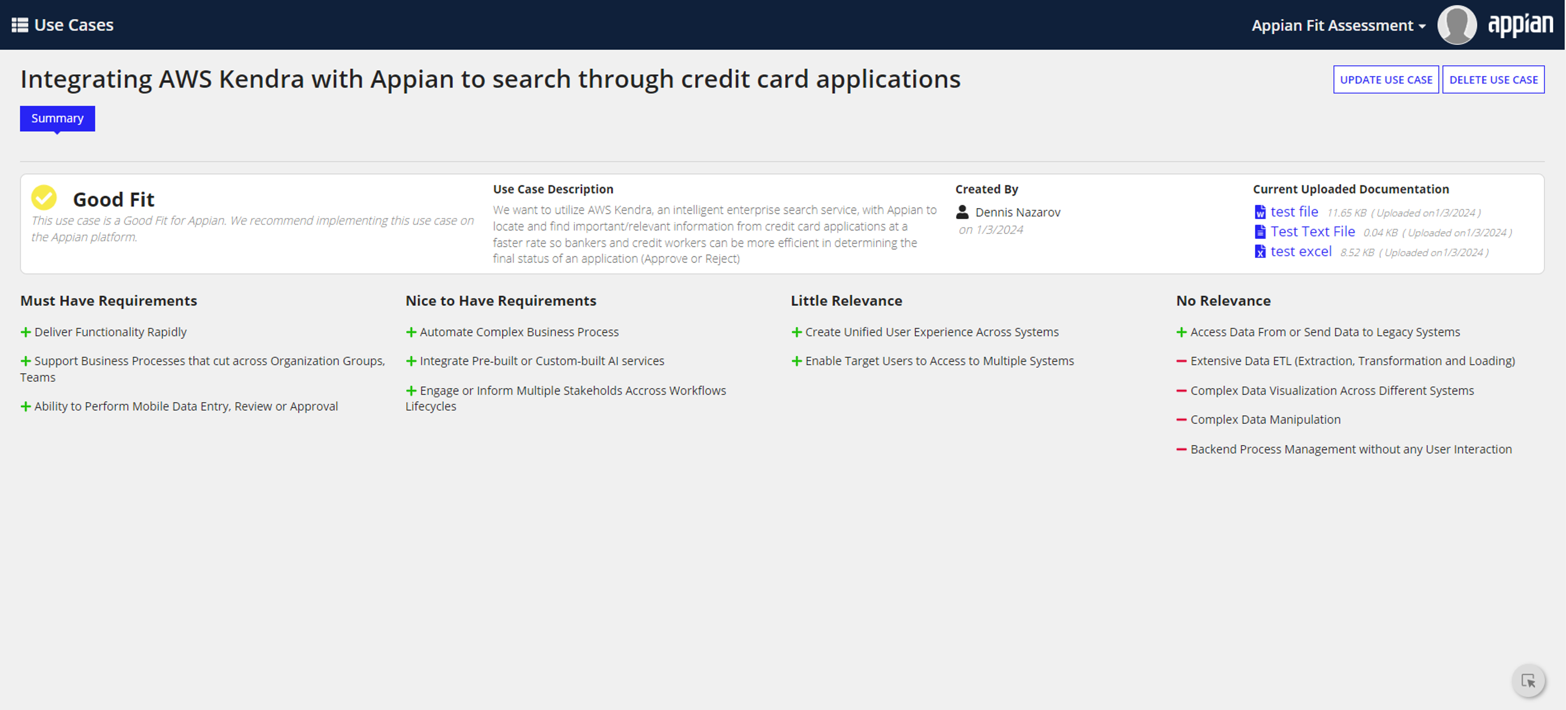Click the person icon beside Dennis Nazarov
This screenshot has width=1566, height=710.
click(962, 212)
